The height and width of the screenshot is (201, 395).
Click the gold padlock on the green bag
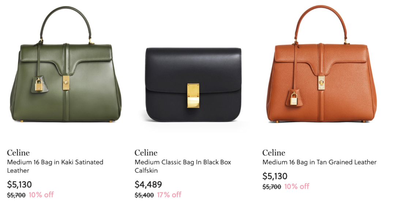pyautogui.click(x=38, y=85)
